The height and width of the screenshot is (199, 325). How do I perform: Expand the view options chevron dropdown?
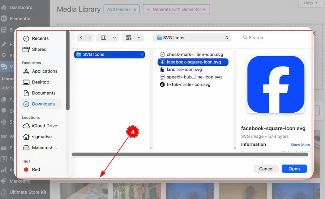[114, 38]
